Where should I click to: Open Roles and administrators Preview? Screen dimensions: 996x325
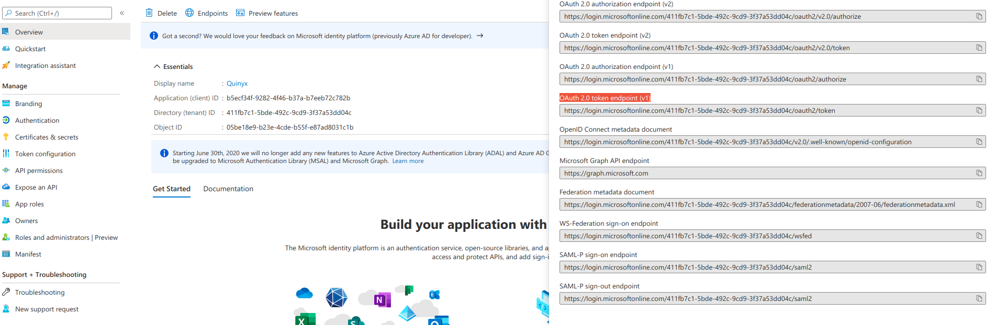(66, 238)
